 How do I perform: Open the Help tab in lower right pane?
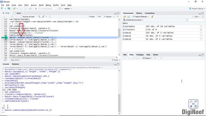(x=148, y=55)
